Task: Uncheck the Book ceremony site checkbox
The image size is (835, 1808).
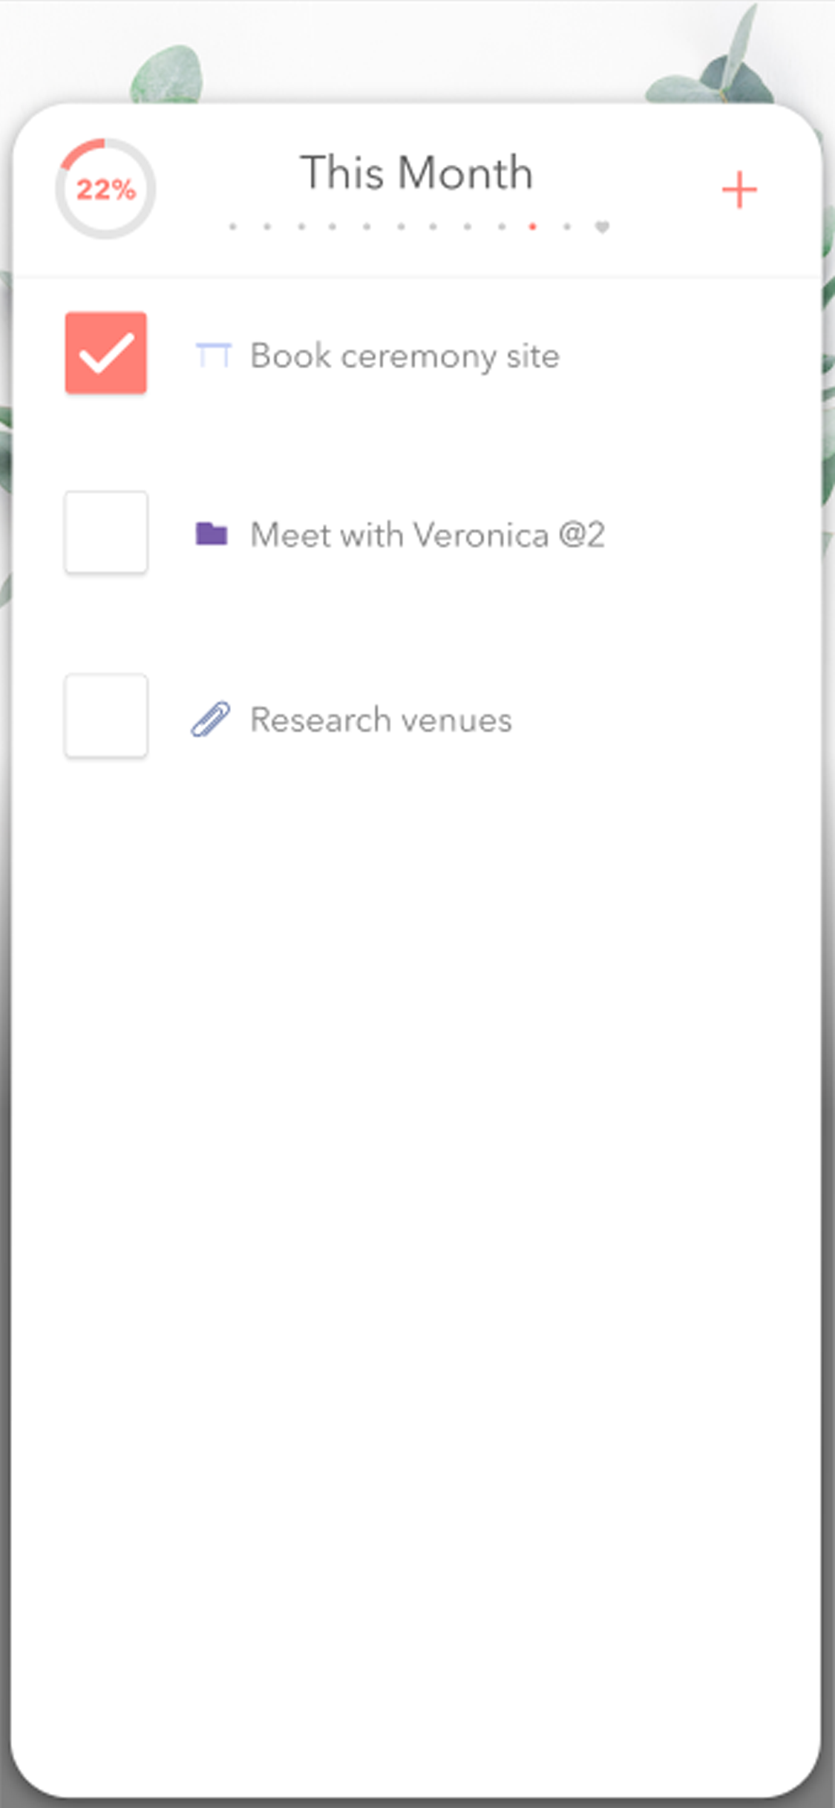Action: (x=105, y=353)
